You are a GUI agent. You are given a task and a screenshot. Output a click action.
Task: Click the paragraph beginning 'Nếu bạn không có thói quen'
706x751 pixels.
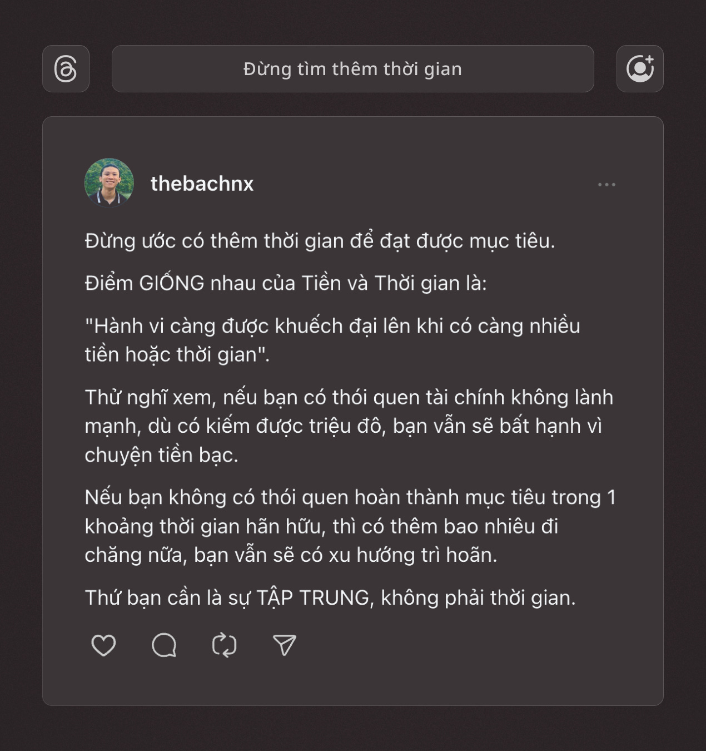point(350,526)
